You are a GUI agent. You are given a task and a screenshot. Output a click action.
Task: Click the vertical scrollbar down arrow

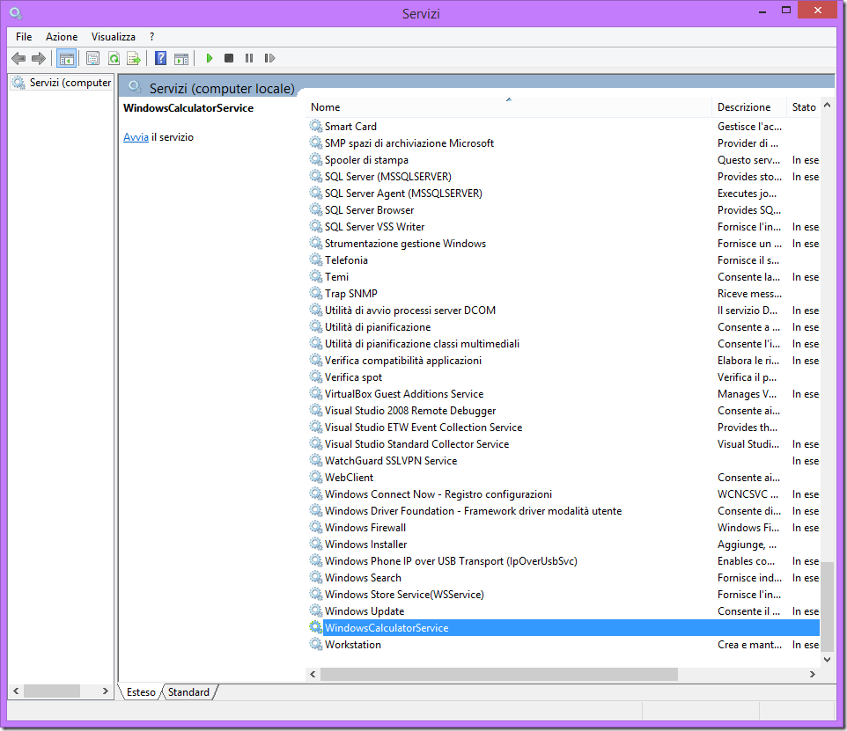(x=827, y=658)
